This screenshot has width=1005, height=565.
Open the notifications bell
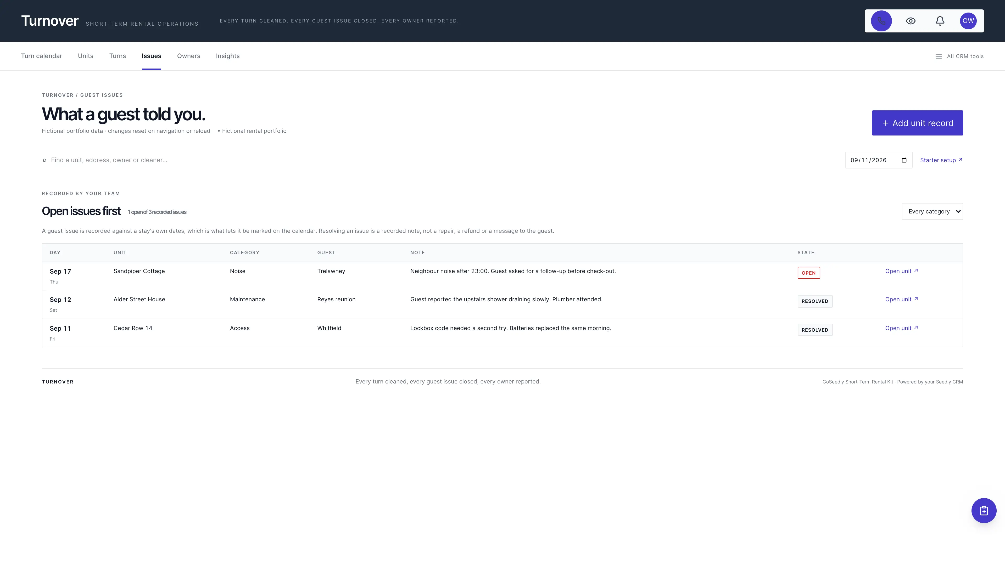click(940, 21)
